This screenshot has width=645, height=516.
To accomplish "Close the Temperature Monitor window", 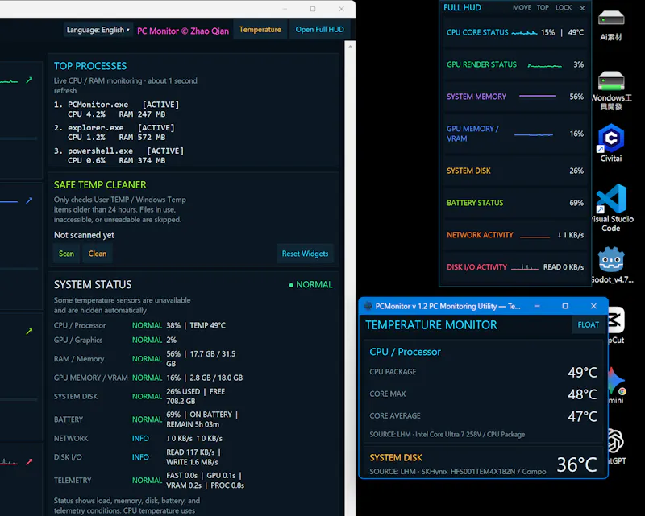I will (593, 306).
